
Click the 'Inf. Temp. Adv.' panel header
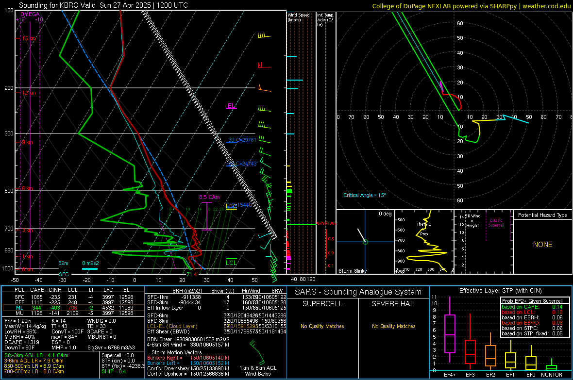point(325,20)
